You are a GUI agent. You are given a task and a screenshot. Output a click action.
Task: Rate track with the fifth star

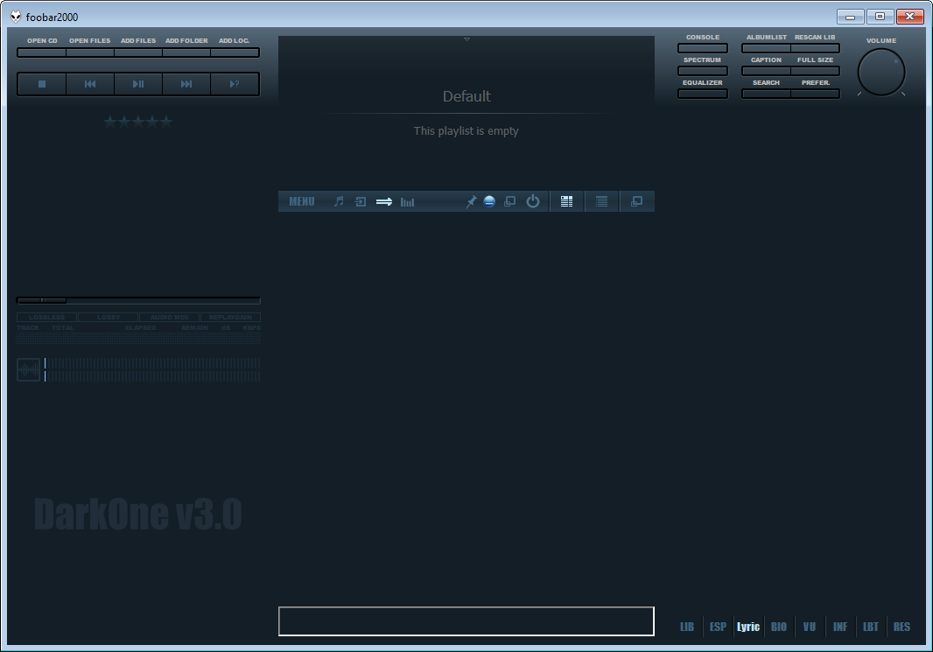pos(166,122)
